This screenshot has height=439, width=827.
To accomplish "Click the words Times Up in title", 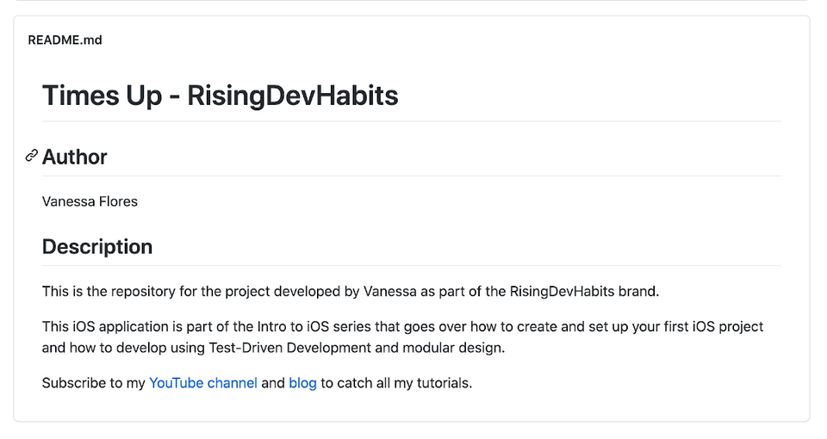I will [x=103, y=96].
